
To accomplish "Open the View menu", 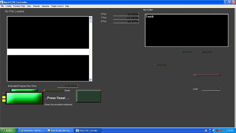I will coord(29,6).
